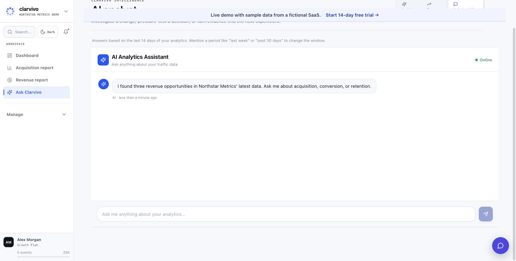
Task: Open the notifications bell
Action: (66, 32)
